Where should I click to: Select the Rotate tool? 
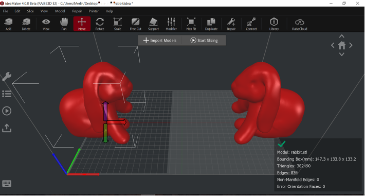(x=100, y=24)
